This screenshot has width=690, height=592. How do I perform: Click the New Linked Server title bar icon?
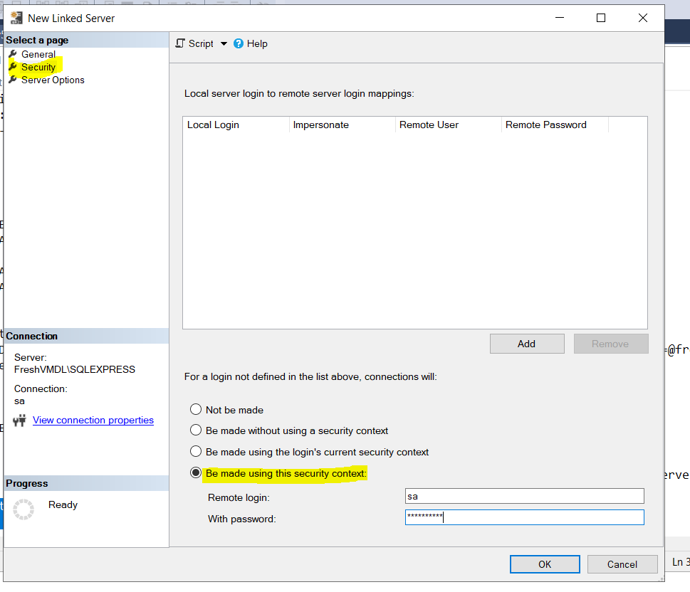point(15,17)
